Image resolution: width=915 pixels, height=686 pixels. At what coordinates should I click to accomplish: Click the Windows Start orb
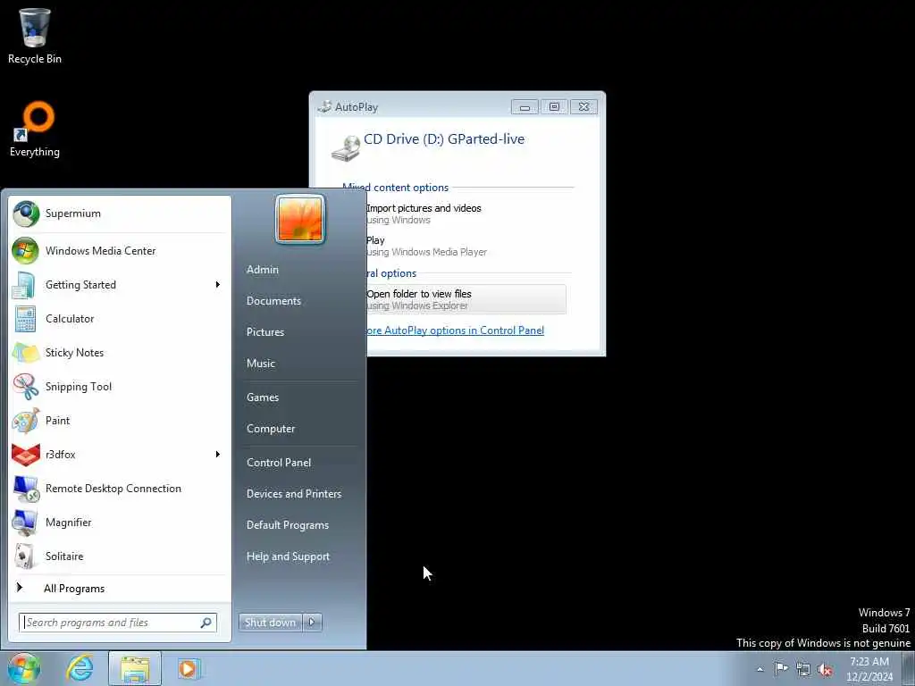coord(24,668)
